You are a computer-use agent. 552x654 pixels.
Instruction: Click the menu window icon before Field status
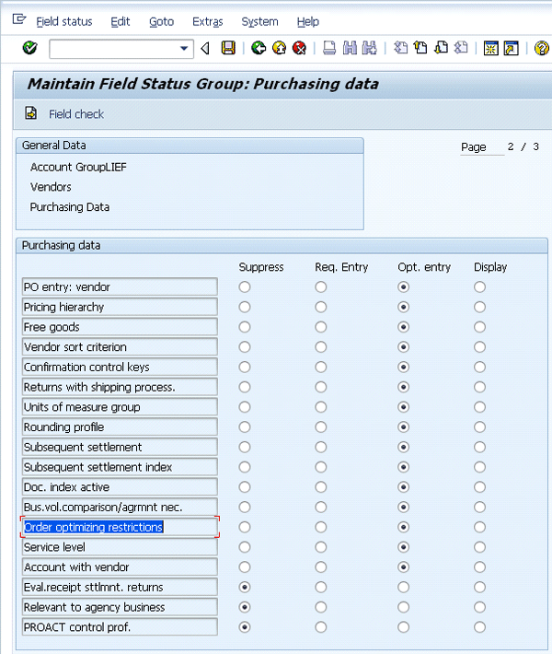pyautogui.click(x=18, y=19)
